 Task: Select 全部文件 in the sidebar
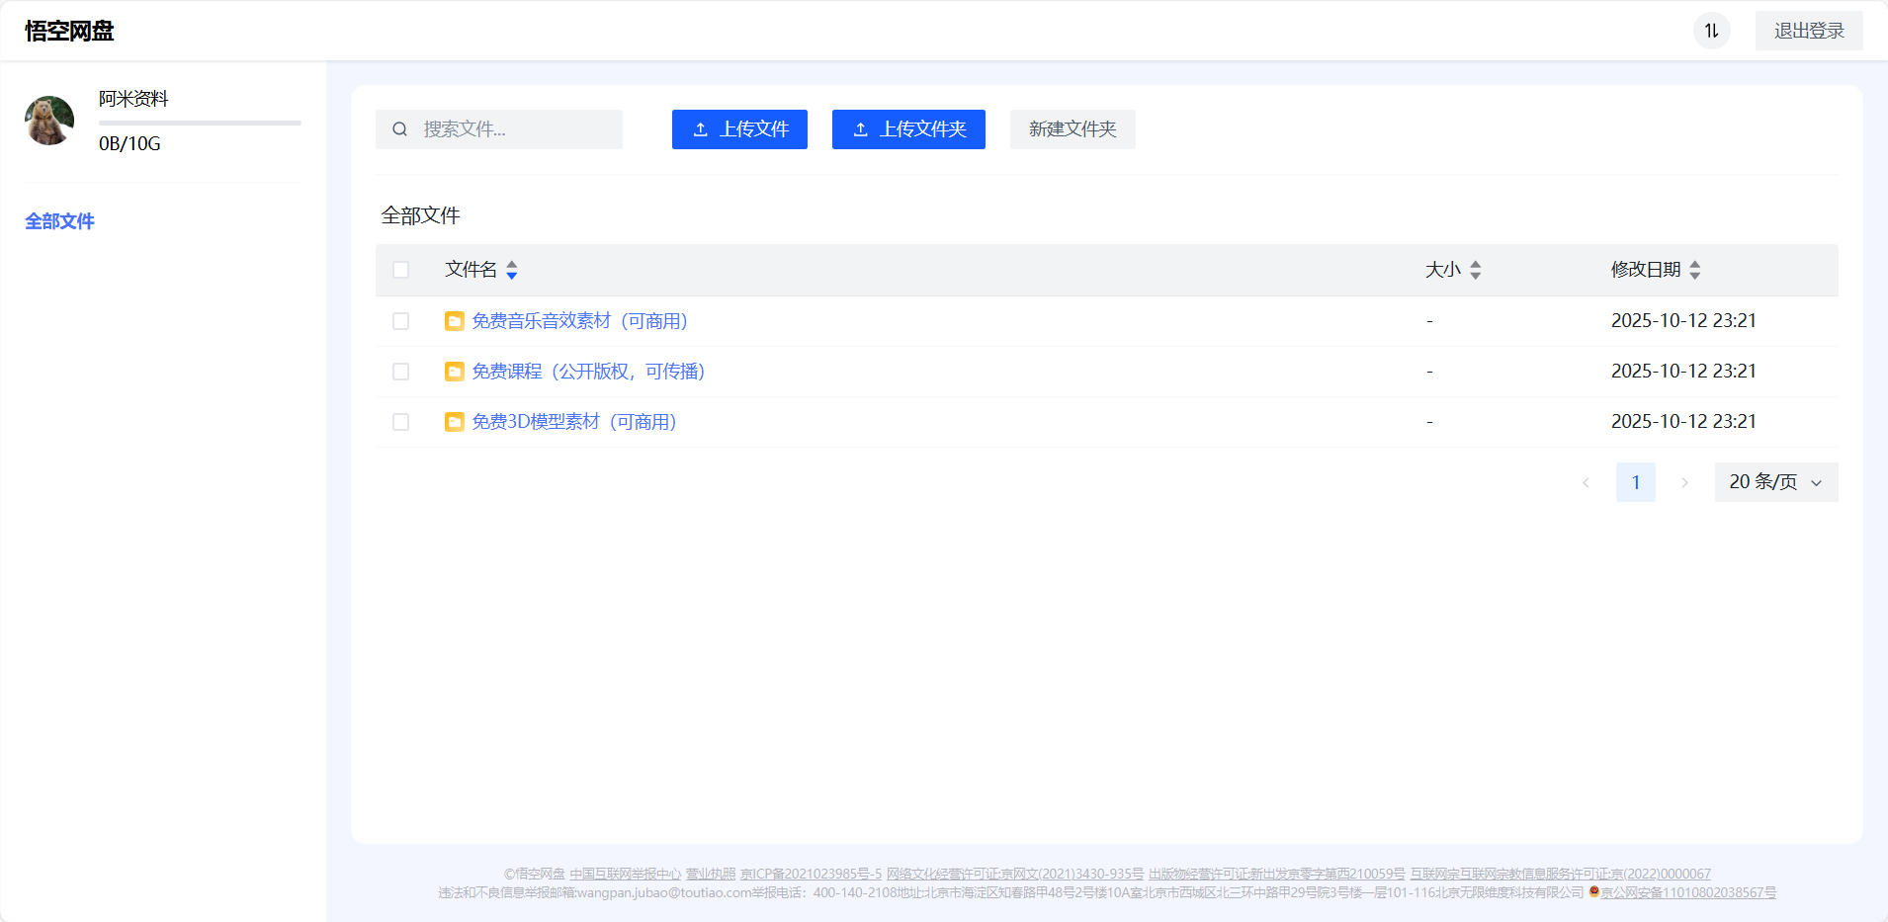(x=59, y=220)
